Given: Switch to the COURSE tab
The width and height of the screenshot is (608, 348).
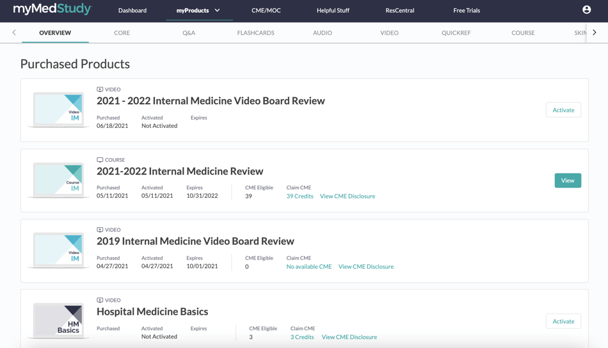Looking at the screenshot, I should pyautogui.click(x=523, y=33).
